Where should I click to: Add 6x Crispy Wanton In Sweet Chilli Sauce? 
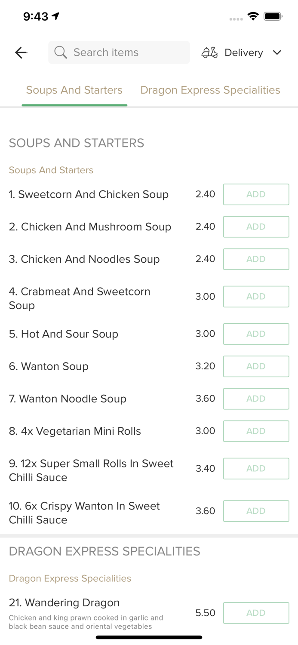(x=256, y=511)
